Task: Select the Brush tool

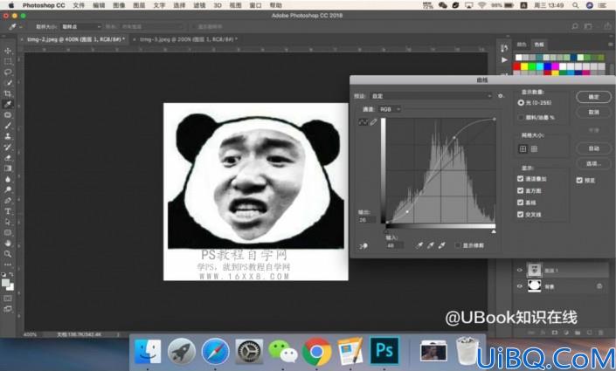Action: (8, 126)
